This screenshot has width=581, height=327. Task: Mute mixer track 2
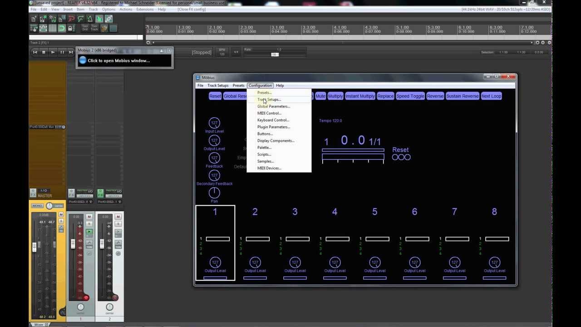118,217
